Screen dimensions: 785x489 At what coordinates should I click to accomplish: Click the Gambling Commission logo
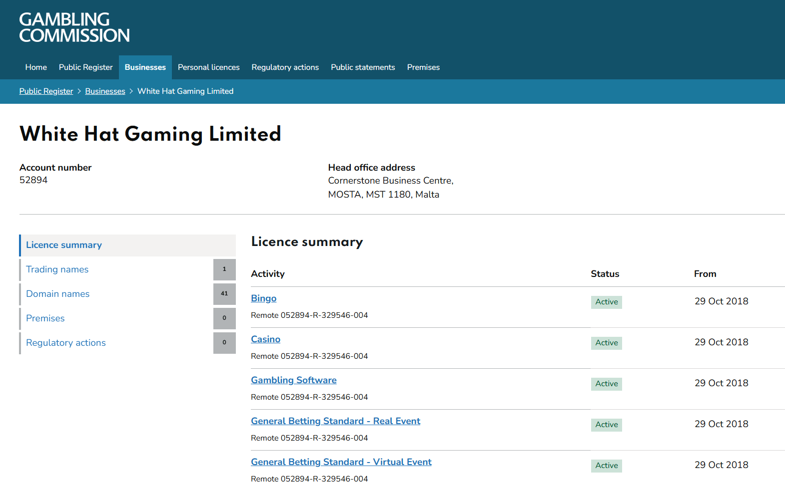click(74, 27)
